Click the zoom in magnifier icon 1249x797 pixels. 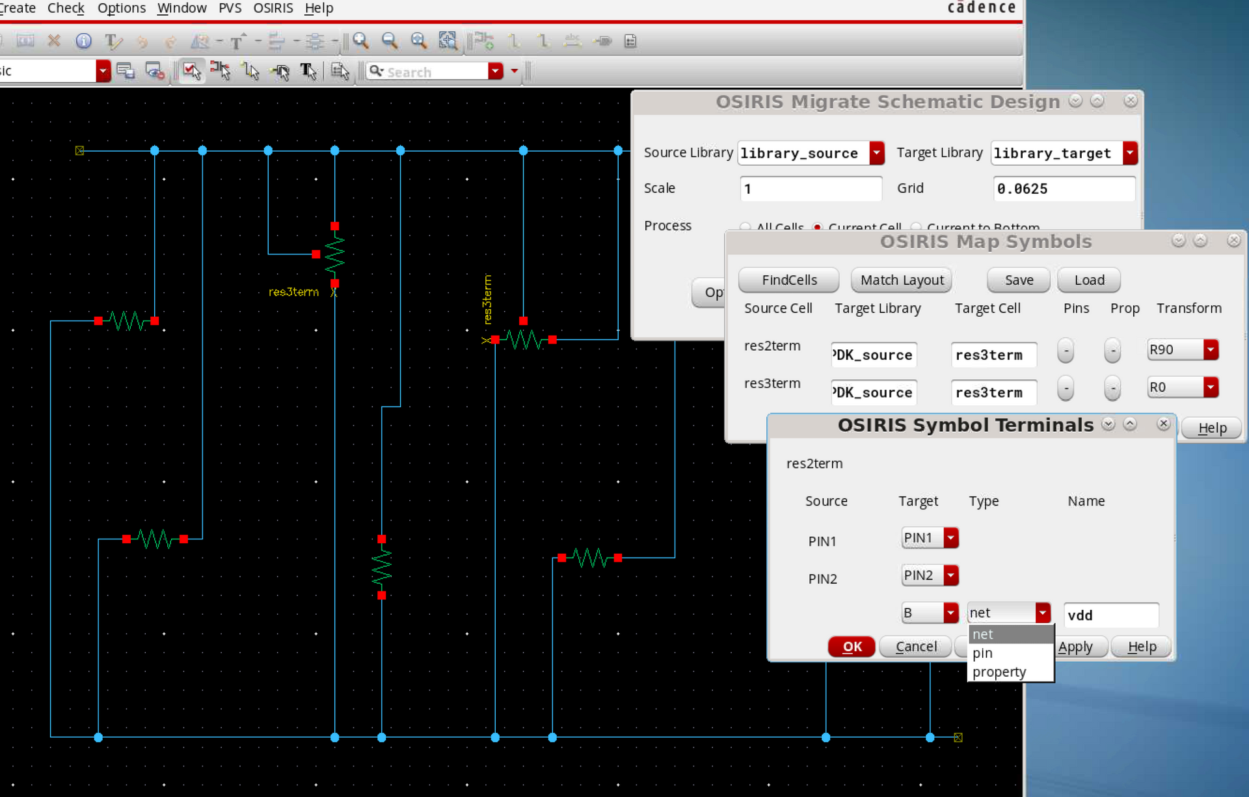pyautogui.click(x=361, y=41)
